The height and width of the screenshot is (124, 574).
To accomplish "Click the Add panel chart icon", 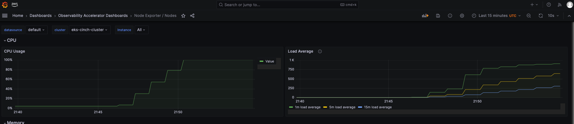I will click(x=425, y=16).
